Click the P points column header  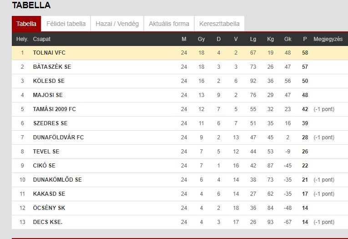coord(305,39)
